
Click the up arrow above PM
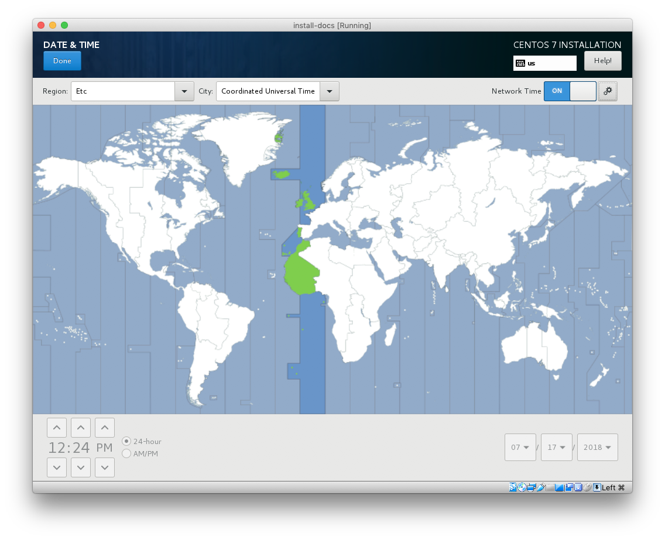[105, 428]
